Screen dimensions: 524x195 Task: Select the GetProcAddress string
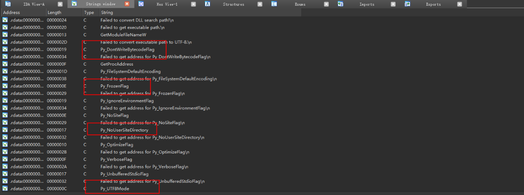[x=117, y=64]
